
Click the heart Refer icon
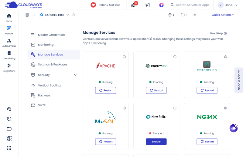point(93,5)
